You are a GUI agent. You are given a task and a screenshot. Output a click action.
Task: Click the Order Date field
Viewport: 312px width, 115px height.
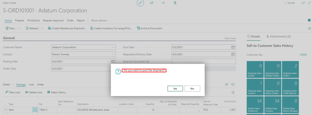[x=81, y=68]
